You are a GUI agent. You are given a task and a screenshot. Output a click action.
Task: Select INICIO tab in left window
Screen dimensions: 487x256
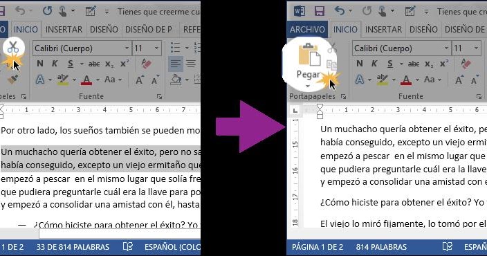26,30
